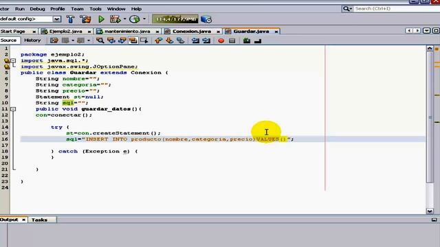Viewport: 440px width, 247px height.
Task: Click the Shift Line Right icon
Action: pyautogui.click(x=206, y=40)
